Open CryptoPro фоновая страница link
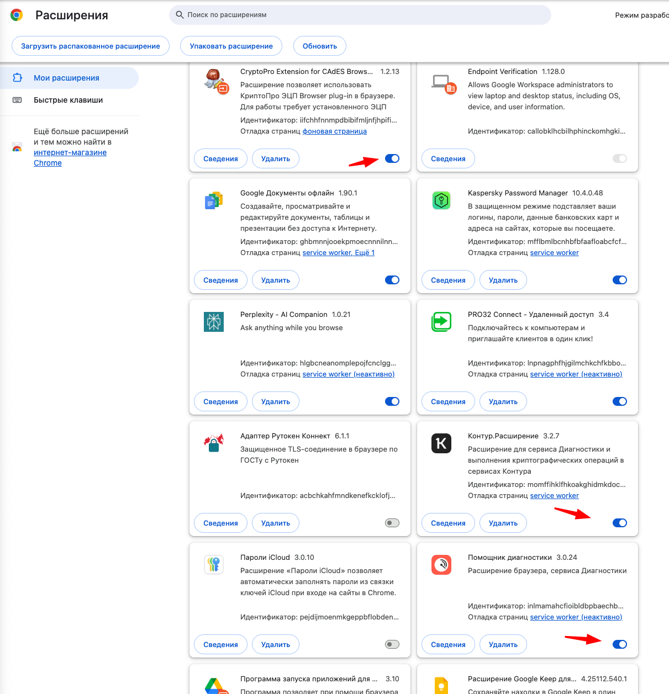The image size is (669, 694). (x=335, y=131)
